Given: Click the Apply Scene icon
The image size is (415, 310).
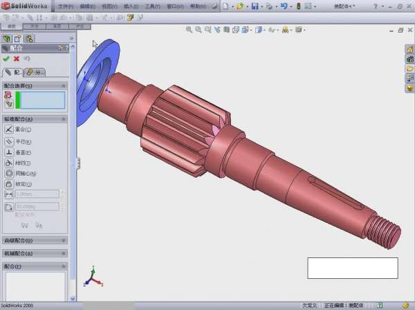Looking at the screenshot, I should click(285, 30).
